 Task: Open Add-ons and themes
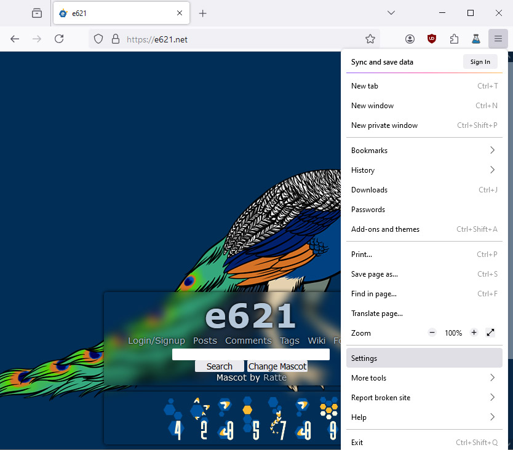(424, 229)
